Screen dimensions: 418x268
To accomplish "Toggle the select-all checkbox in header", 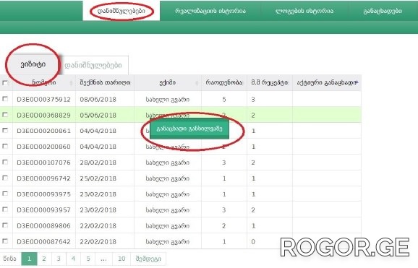I will (5, 83).
